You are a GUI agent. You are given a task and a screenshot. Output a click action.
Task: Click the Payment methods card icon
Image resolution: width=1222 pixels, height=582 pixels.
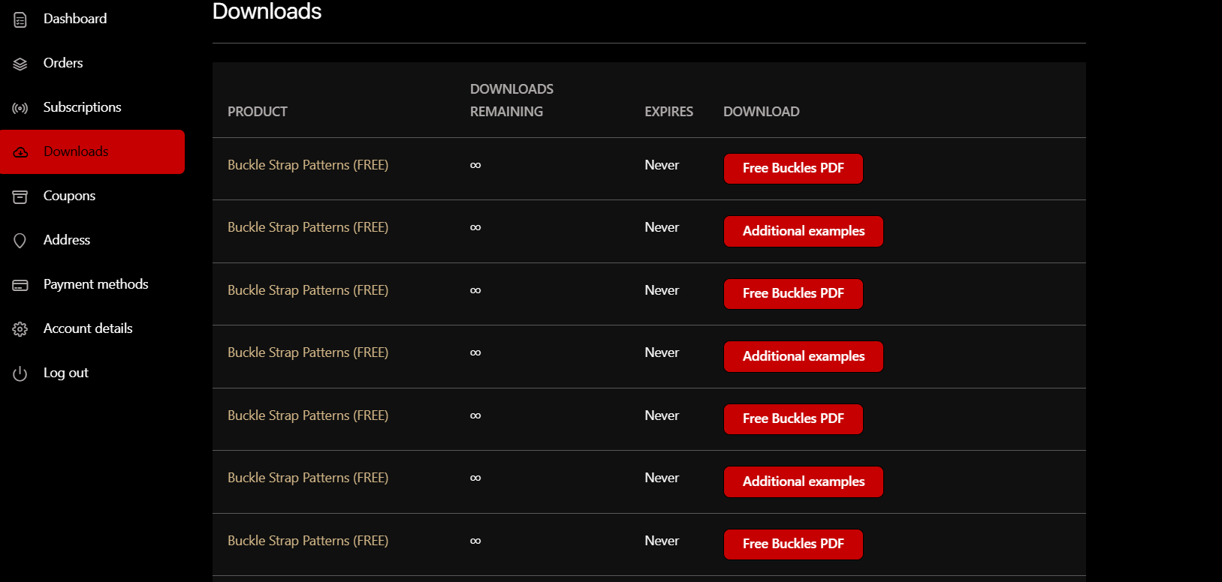[20, 285]
